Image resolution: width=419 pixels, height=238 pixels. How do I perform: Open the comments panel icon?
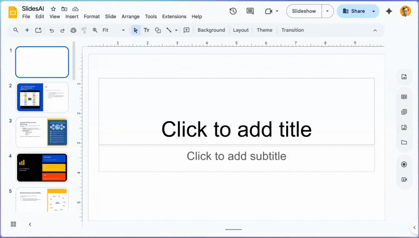pos(250,11)
